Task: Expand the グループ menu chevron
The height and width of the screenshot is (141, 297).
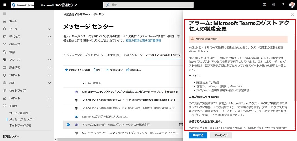Action: coord(49,44)
